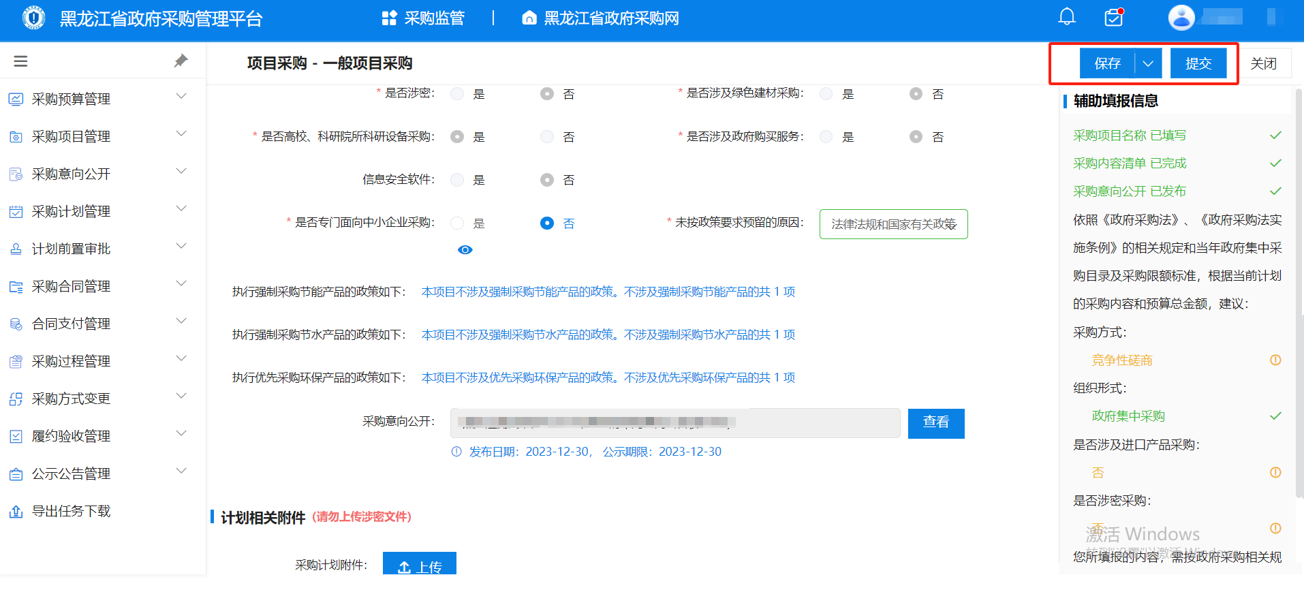Click the 合同支付管理 sidebar icon
1304x590 pixels.
(x=16, y=324)
